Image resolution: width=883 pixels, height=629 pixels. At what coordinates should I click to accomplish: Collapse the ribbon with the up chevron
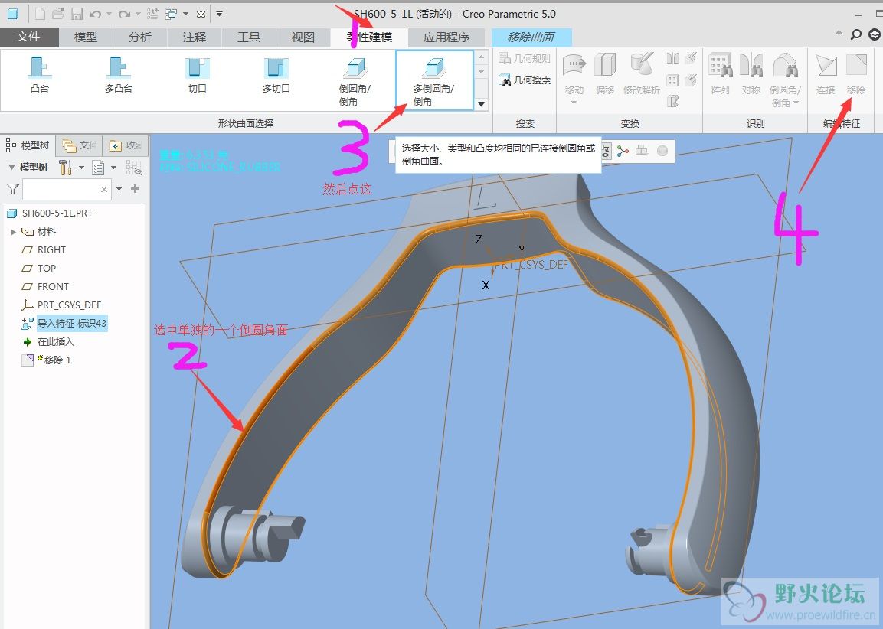point(839,34)
